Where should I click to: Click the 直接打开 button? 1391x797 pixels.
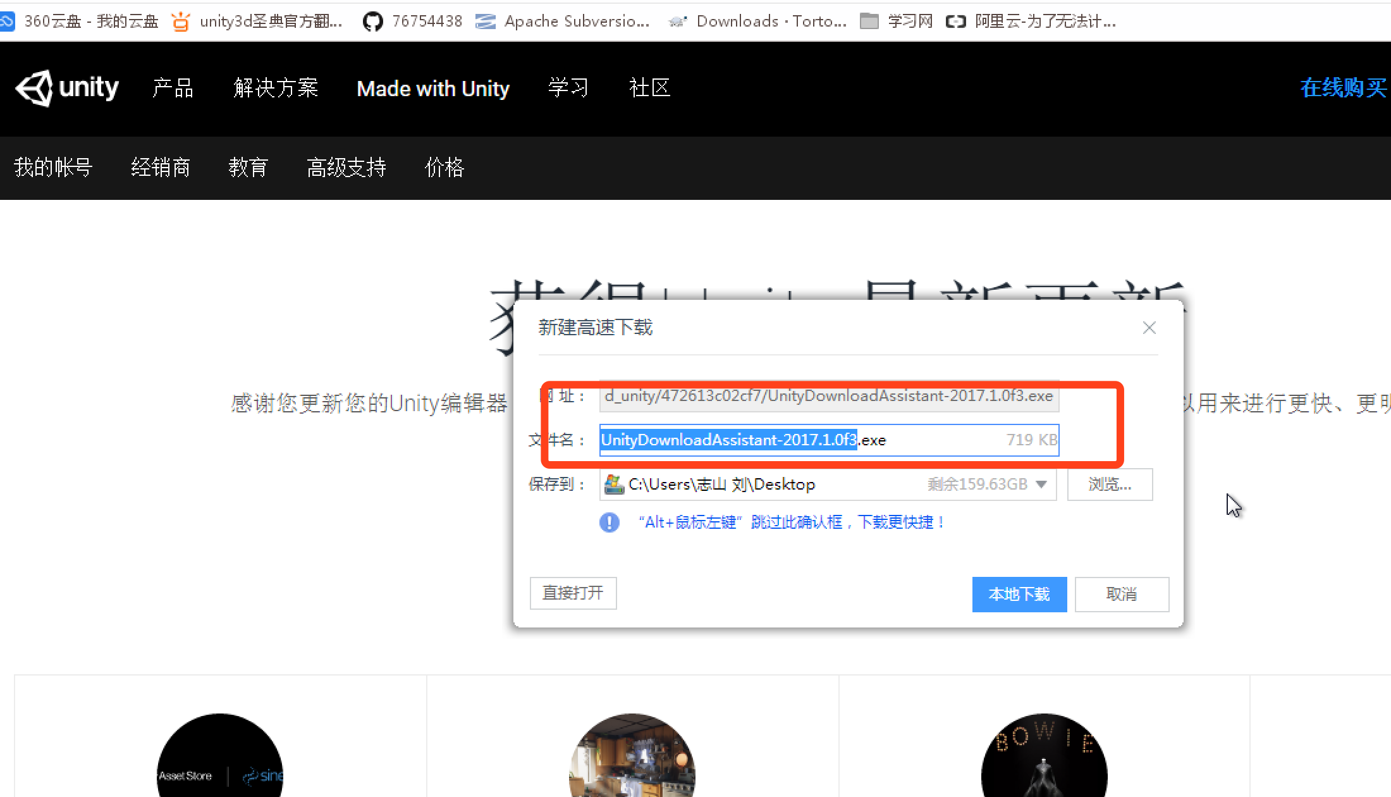pos(573,593)
